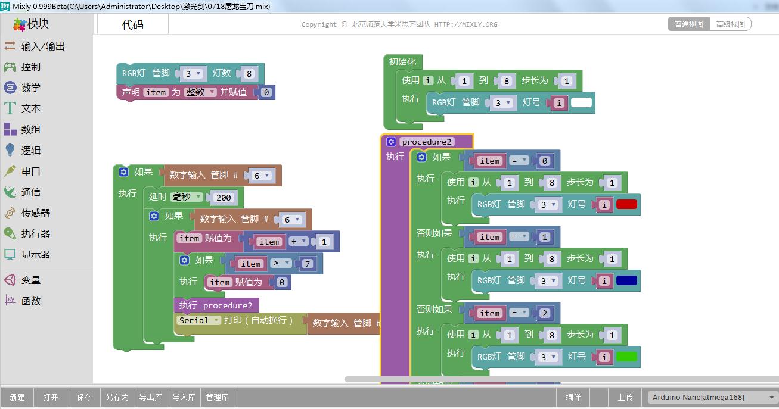Open the 显示器 monitor icon category
779x409 pixels.
pyautogui.click(x=10, y=254)
